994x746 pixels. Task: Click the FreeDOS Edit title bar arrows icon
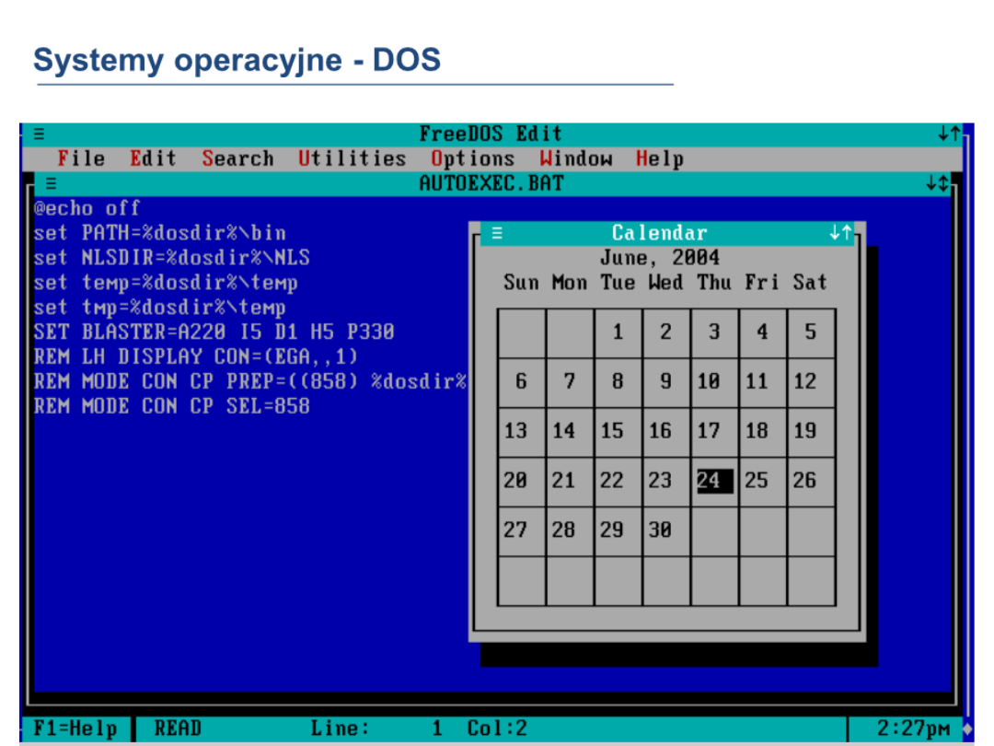949,134
